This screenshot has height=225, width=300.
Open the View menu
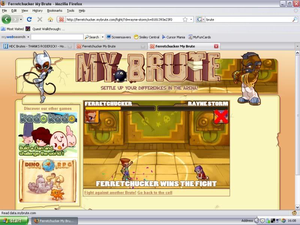(x=24, y=10)
